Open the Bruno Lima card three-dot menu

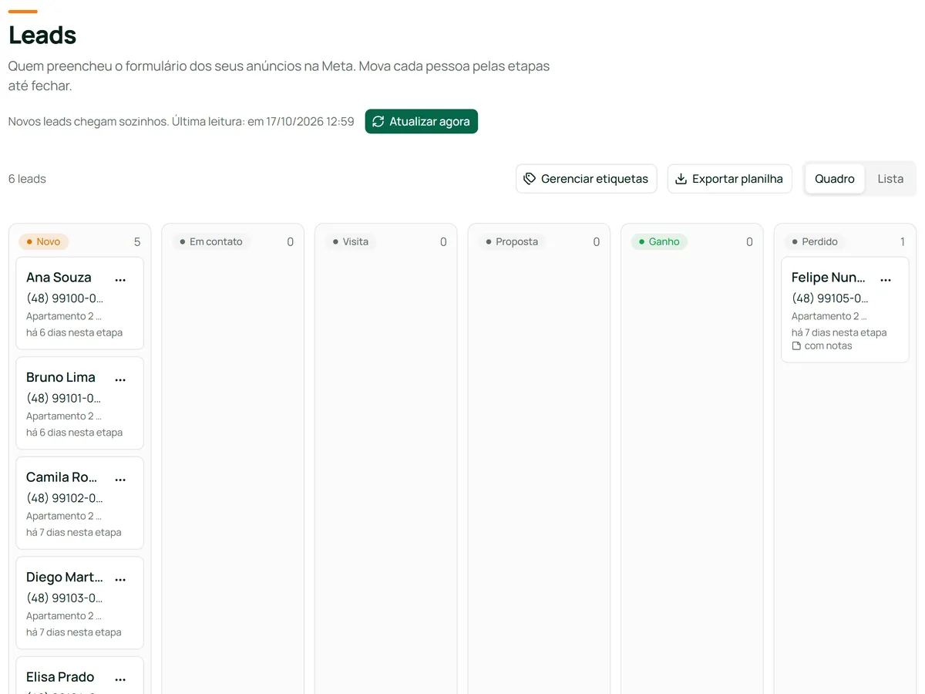pos(120,379)
